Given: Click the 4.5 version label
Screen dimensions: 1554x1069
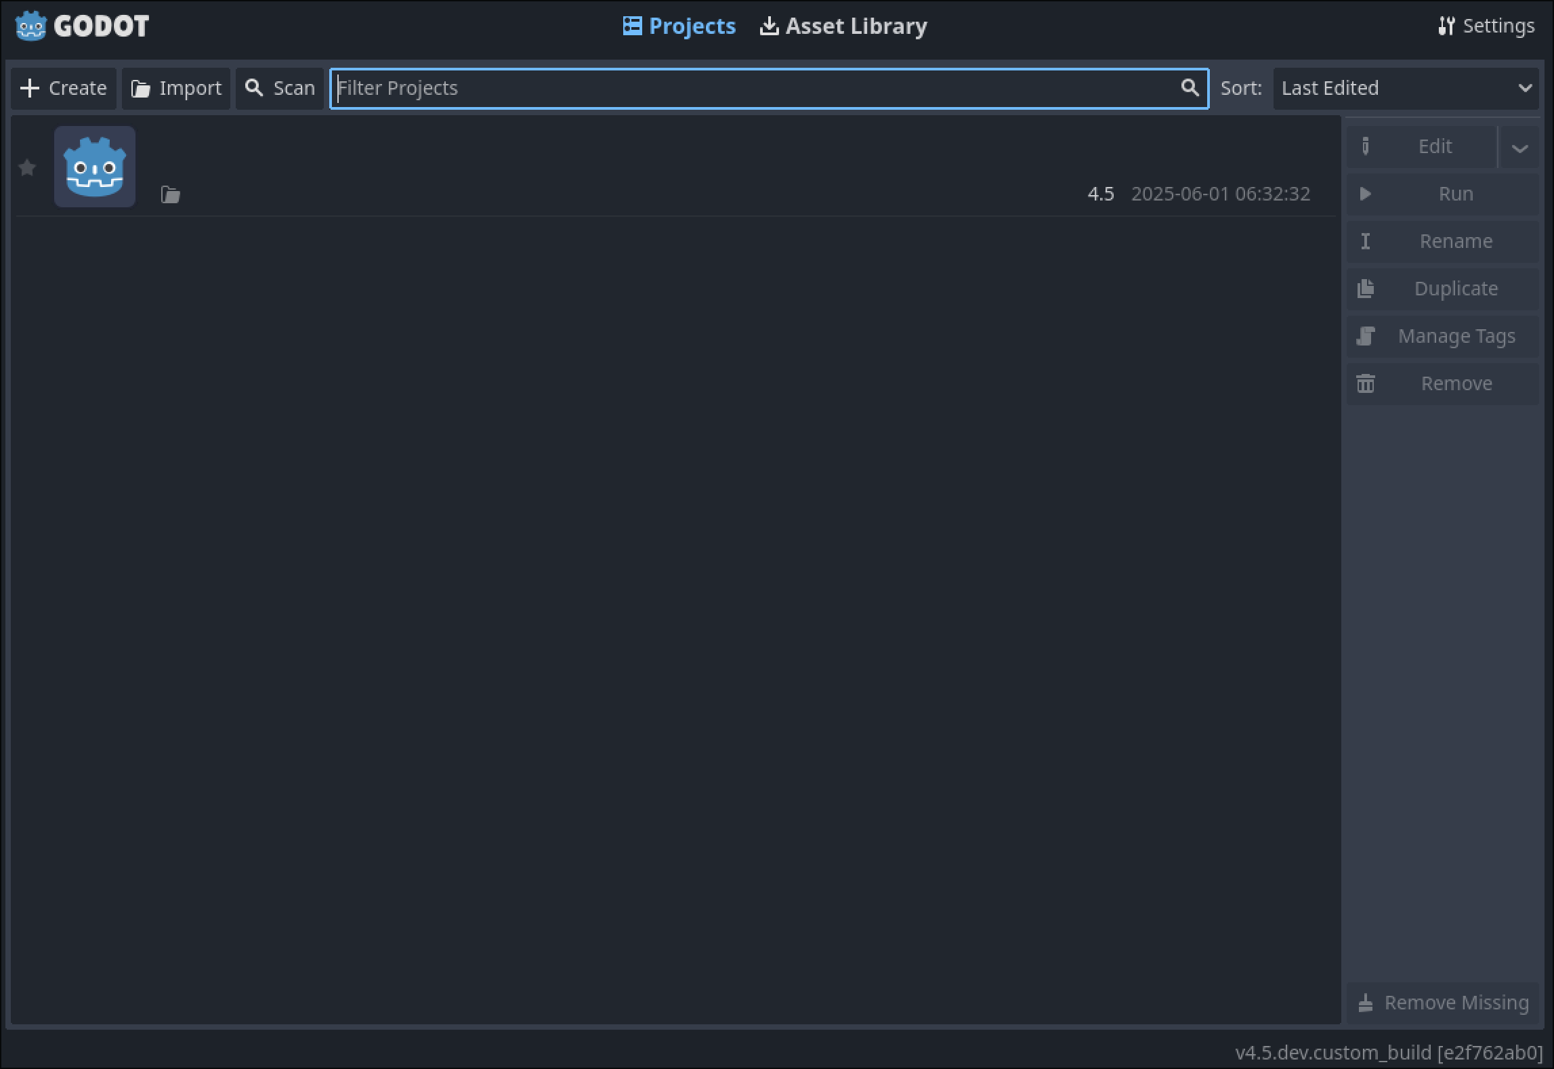Looking at the screenshot, I should pos(1101,194).
